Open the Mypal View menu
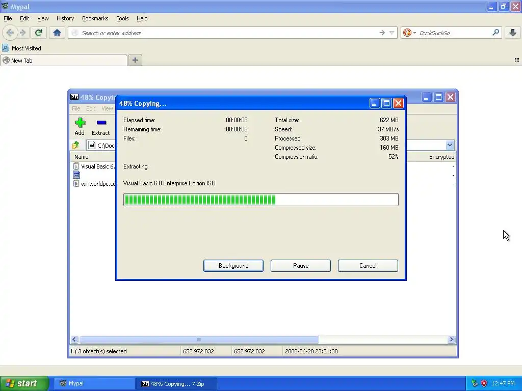 tap(43, 18)
